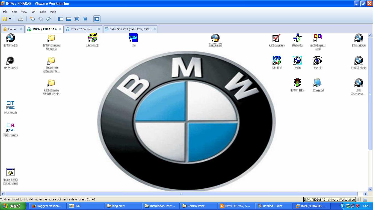Screen dimensions: 373x210
Task: Launch the NCS Dummy shortcut
Action: point(277,40)
